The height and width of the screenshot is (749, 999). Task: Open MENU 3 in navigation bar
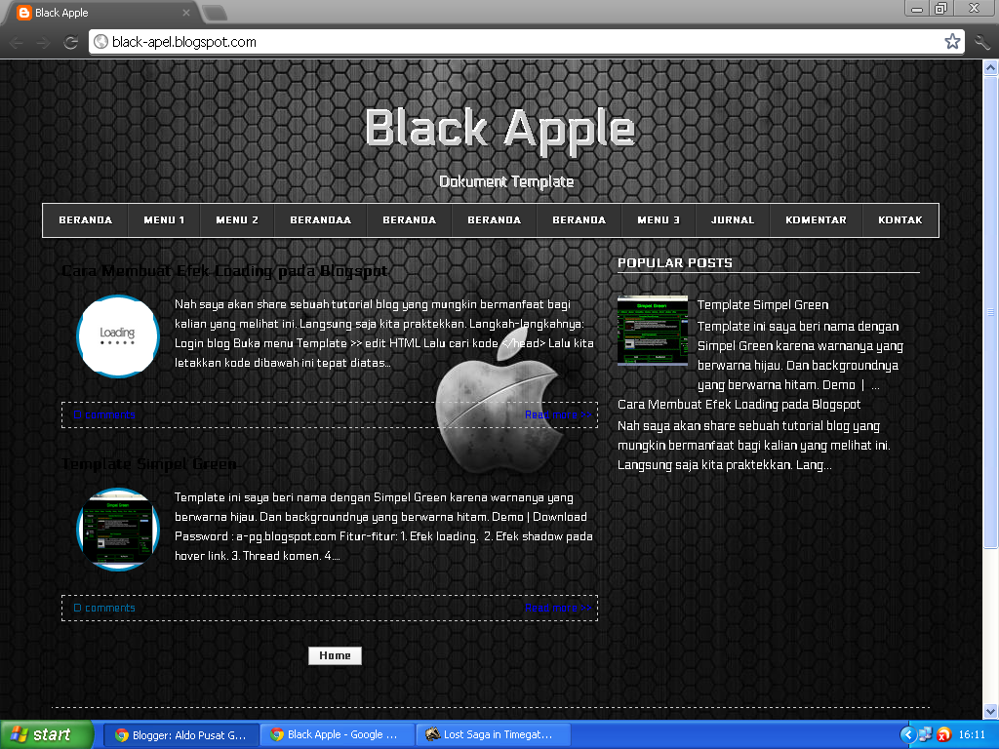659,219
